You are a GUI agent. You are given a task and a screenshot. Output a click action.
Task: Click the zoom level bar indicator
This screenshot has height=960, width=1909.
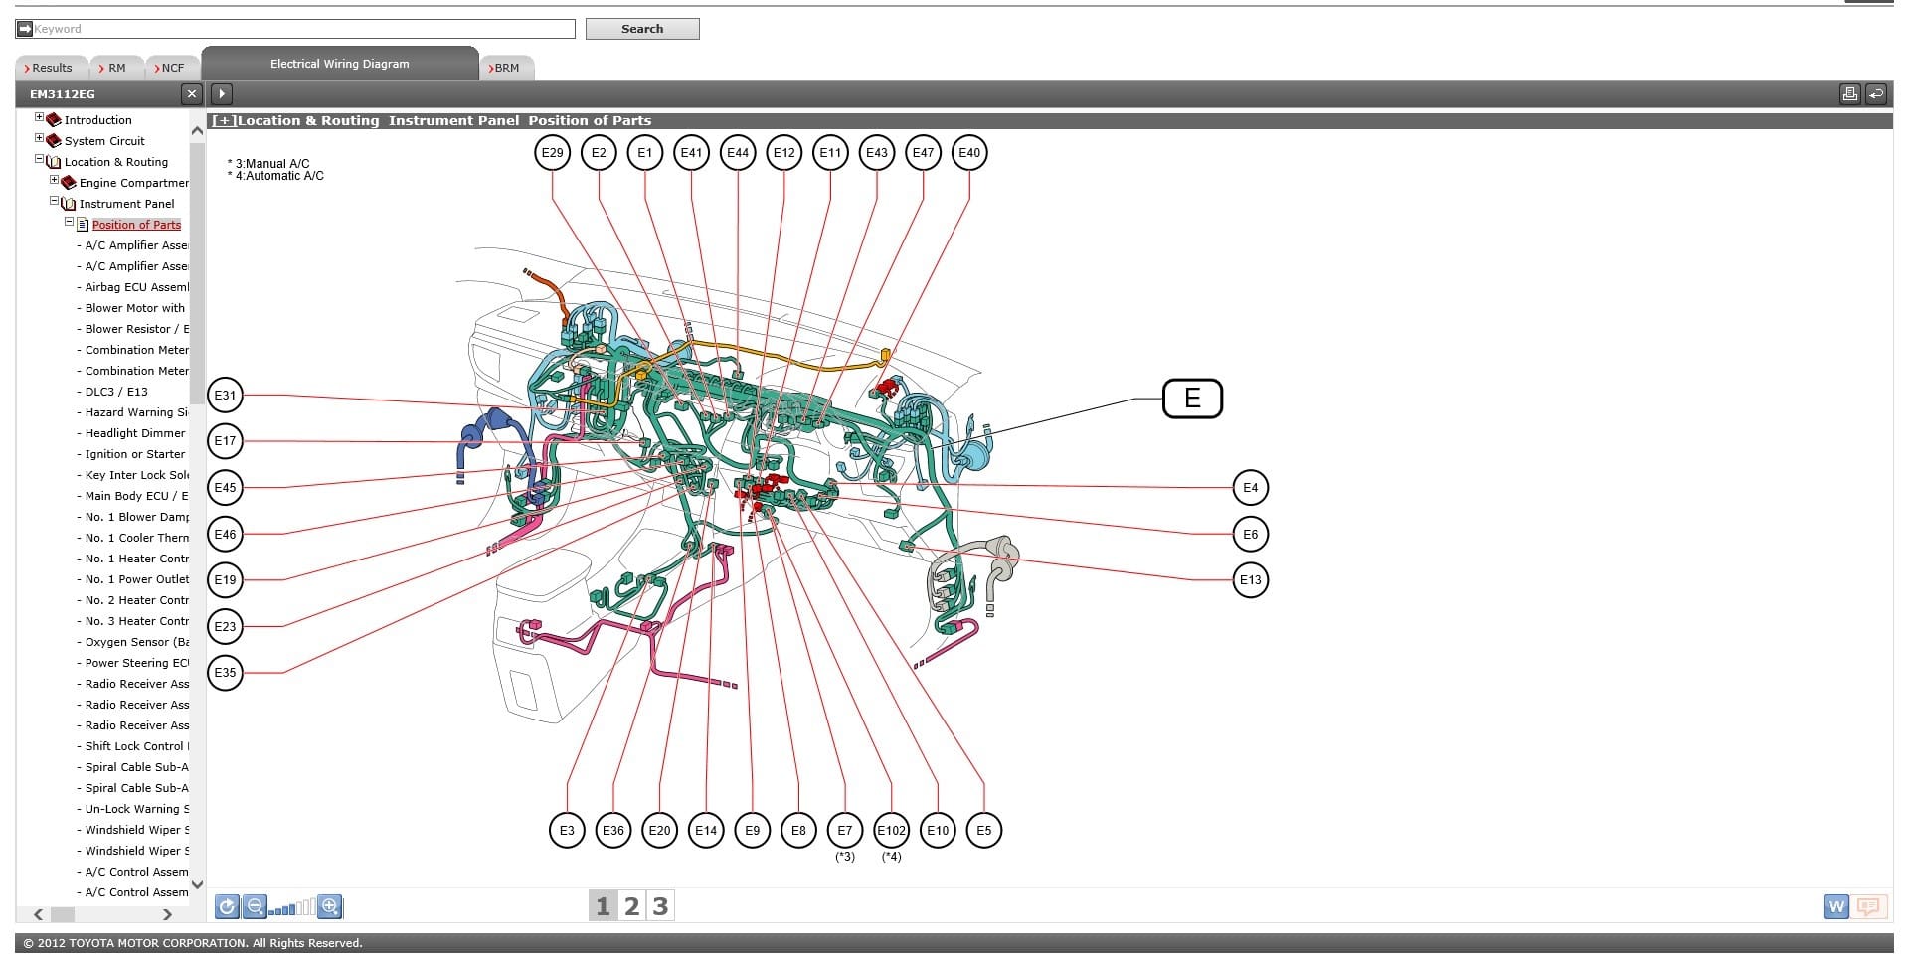coord(293,907)
